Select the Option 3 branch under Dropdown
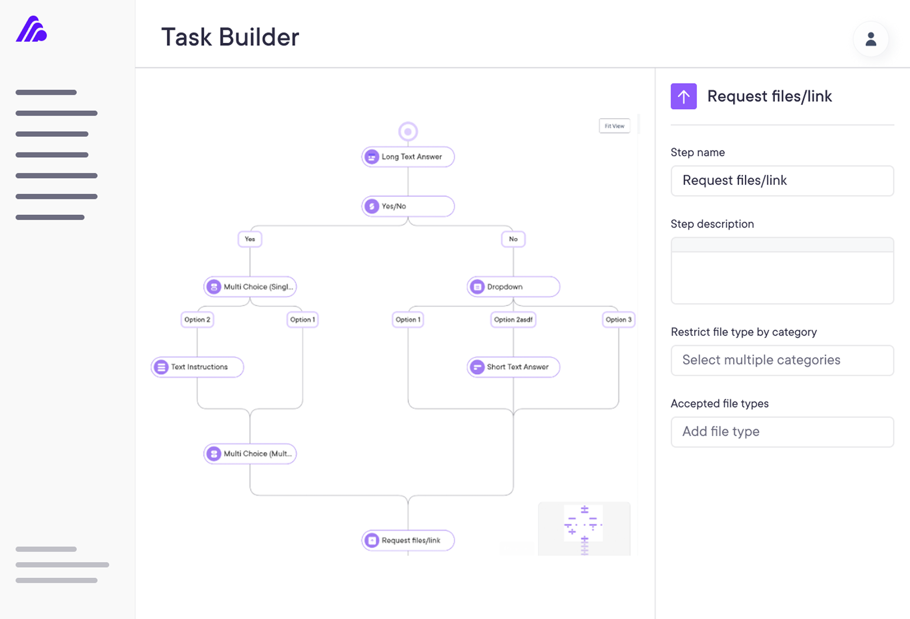910x619 pixels. pos(618,319)
